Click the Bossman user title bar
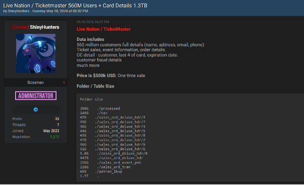Image resolution: width=304 pixels, height=185 pixels. pyautogui.click(x=36, y=83)
